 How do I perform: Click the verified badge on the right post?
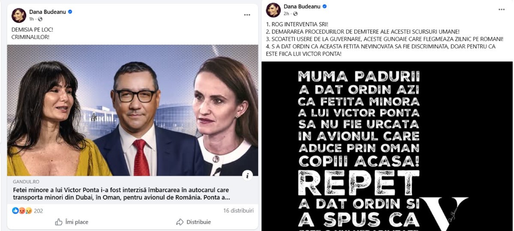[325, 6]
